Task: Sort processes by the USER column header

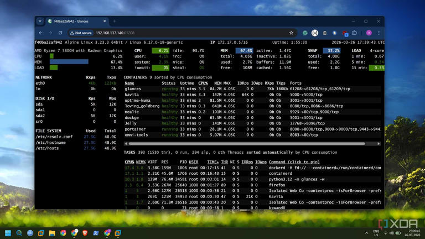Action: point(193,162)
